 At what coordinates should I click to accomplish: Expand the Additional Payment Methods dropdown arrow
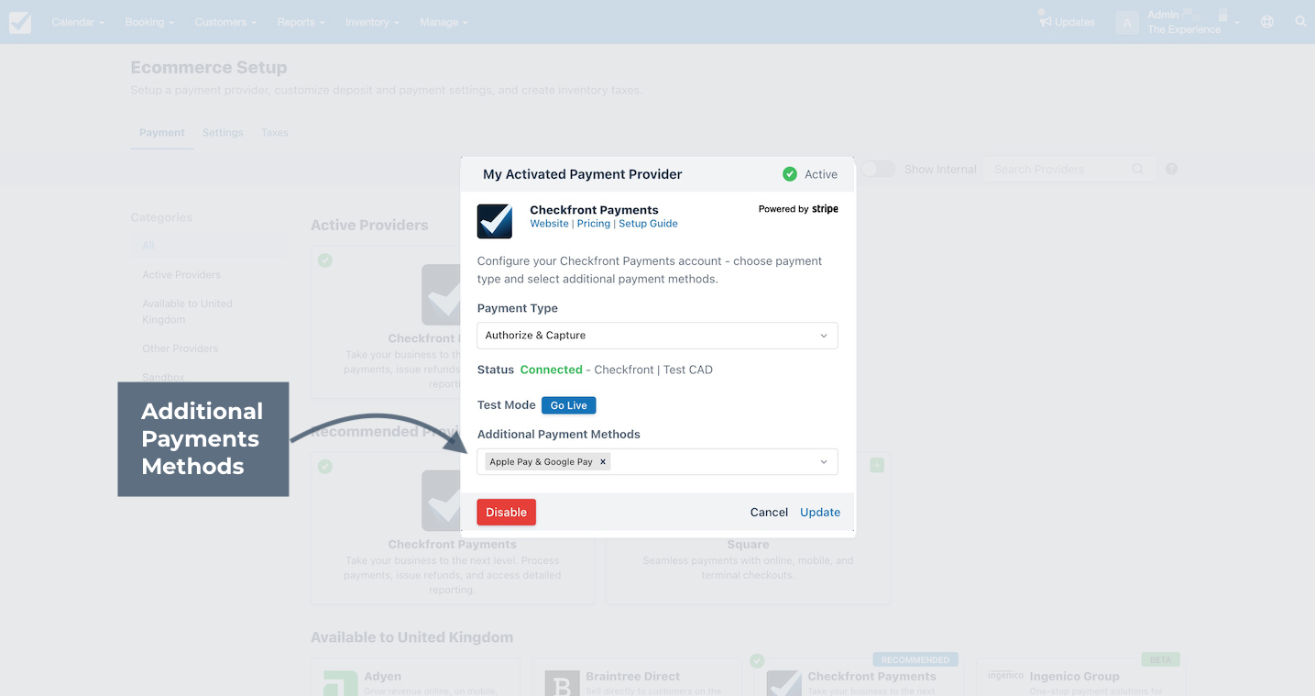pyautogui.click(x=823, y=462)
